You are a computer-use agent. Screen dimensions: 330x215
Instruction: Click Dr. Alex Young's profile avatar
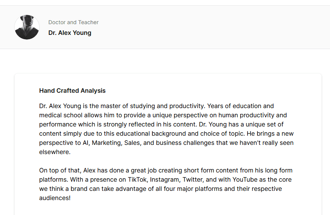(x=27, y=27)
